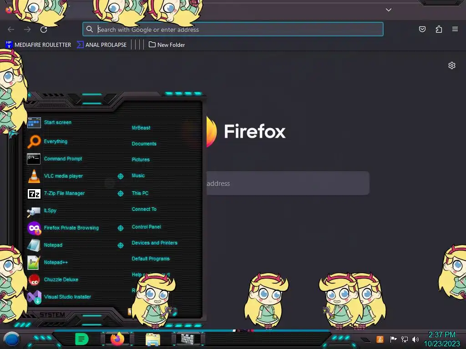
Task: Open Pictures from start menu
Action: [x=141, y=160]
